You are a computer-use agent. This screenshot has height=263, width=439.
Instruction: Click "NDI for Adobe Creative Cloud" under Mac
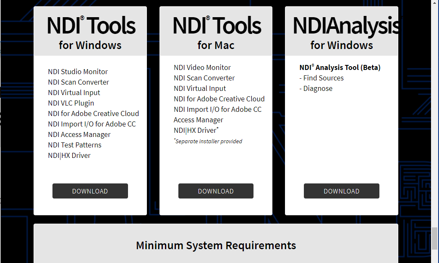tap(219, 99)
